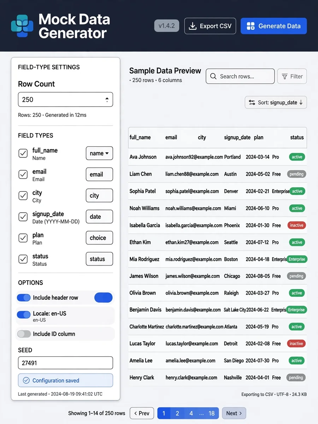Click the pending badge in Liam Chen row
The height and width of the screenshot is (424, 318).
(296, 174)
